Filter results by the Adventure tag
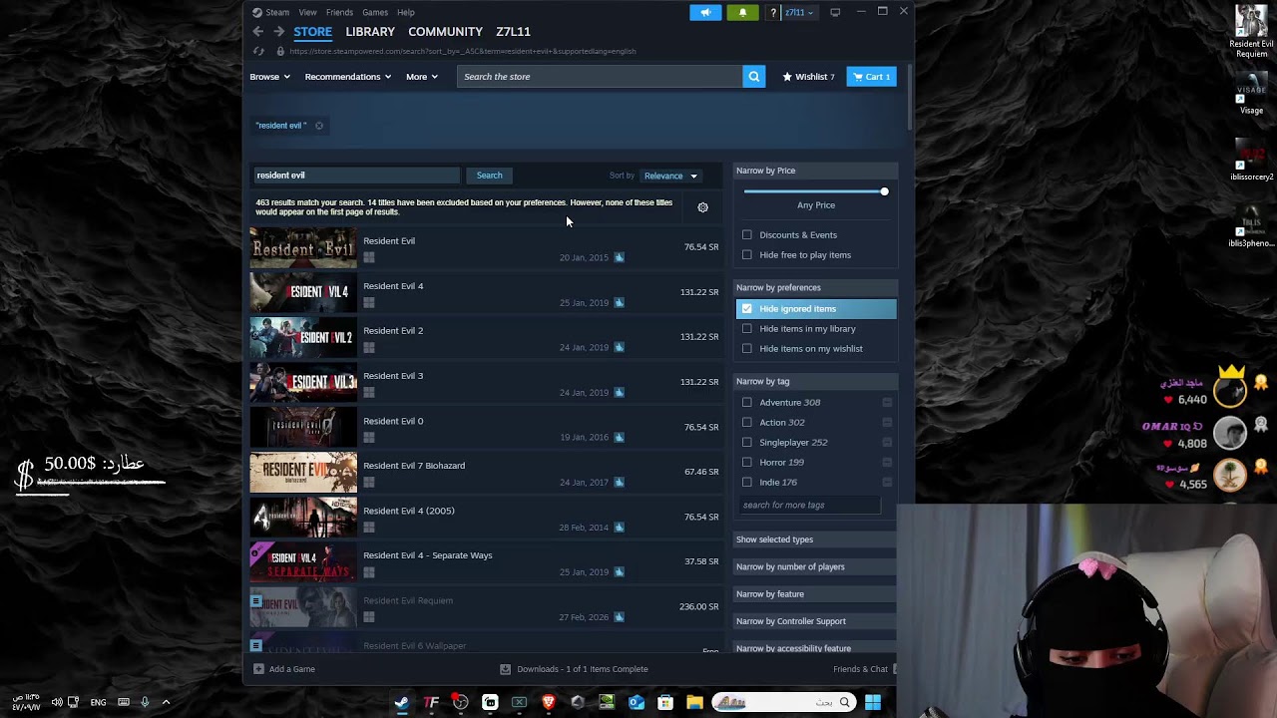Image resolution: width=1277 pixels, height=718 pixels. click(x=747, y=403)
